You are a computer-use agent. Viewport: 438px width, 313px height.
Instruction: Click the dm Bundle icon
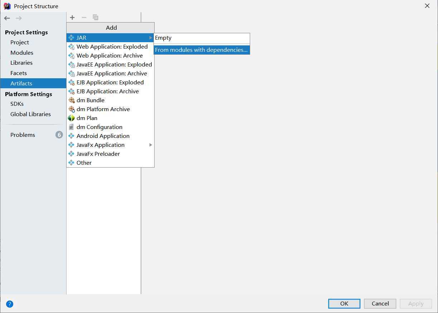coord(71,100)
